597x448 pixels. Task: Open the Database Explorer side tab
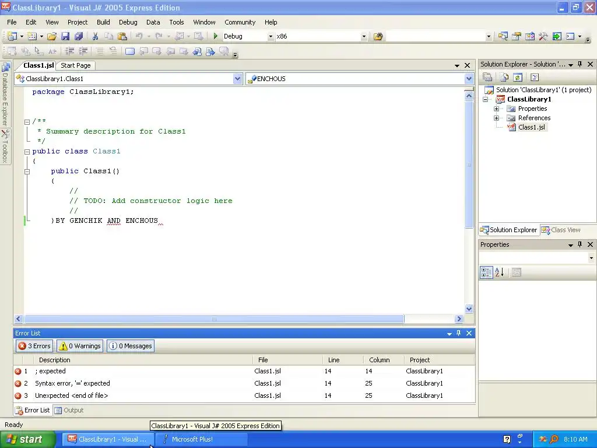5,94
